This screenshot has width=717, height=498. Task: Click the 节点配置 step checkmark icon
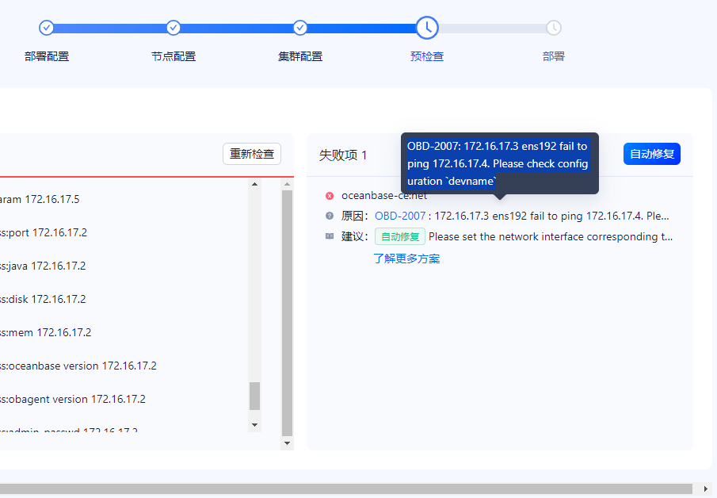coord(174,28)
